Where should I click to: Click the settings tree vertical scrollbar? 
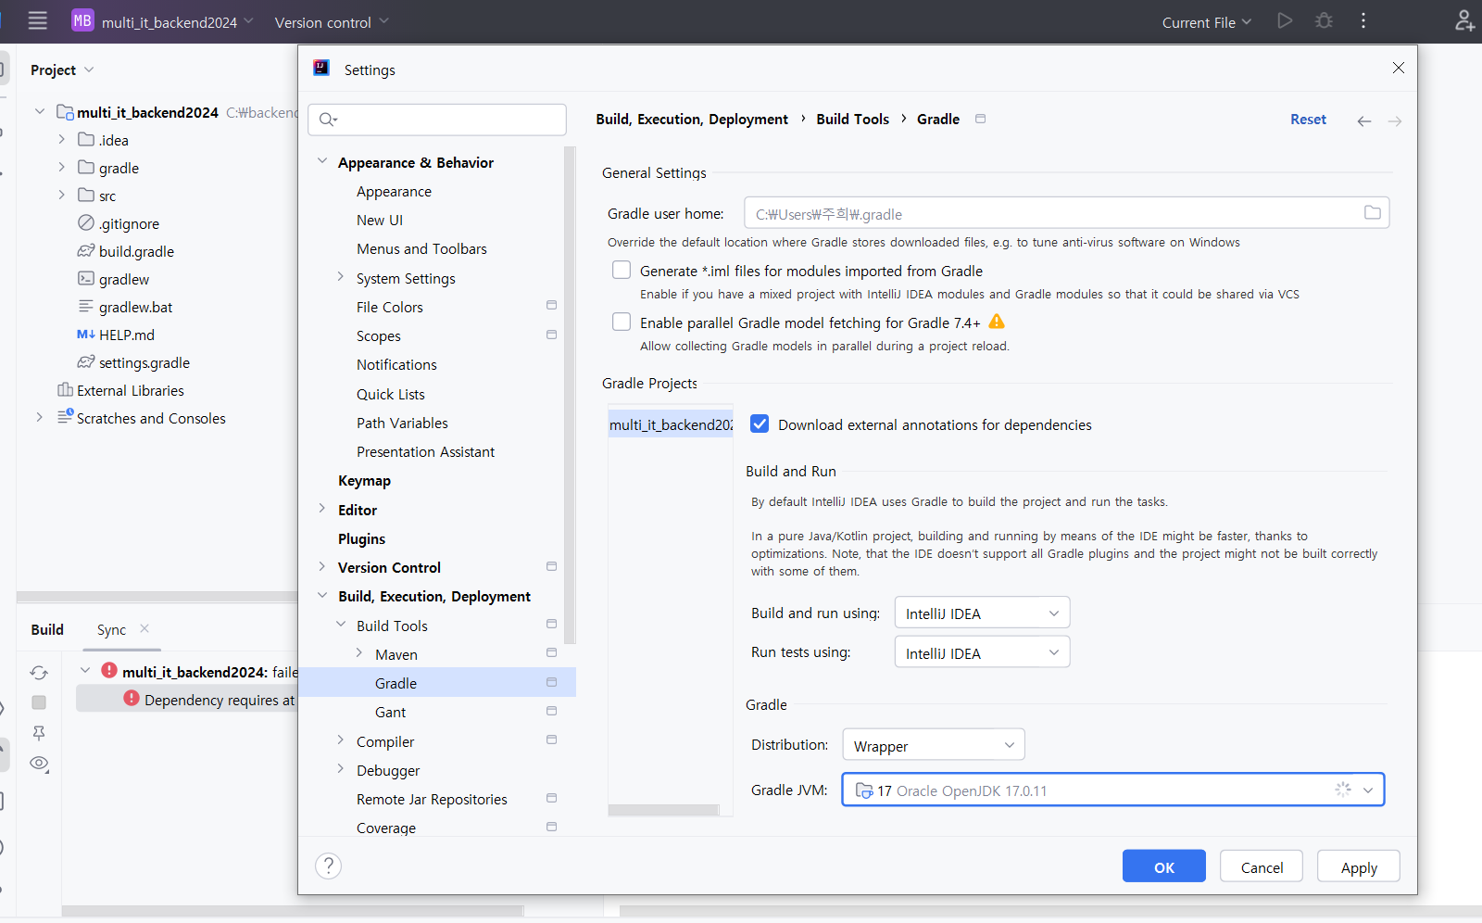click(x=570, y=395)
